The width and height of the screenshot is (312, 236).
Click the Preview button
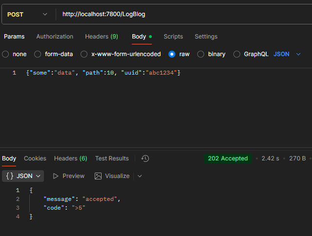tap(69, 176)
